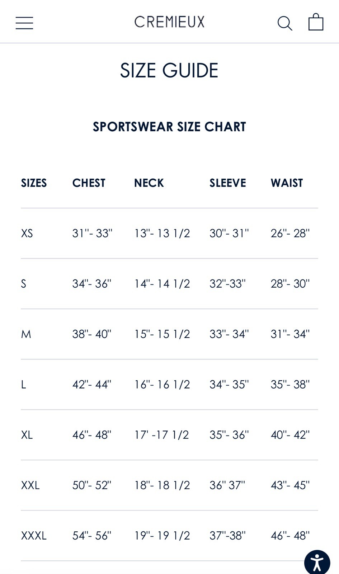
Task: Select the XXXL size row label
Action: 34,536
